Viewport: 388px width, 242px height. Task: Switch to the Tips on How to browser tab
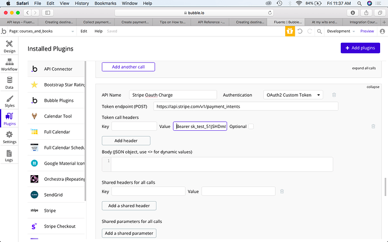click(173, 22)
